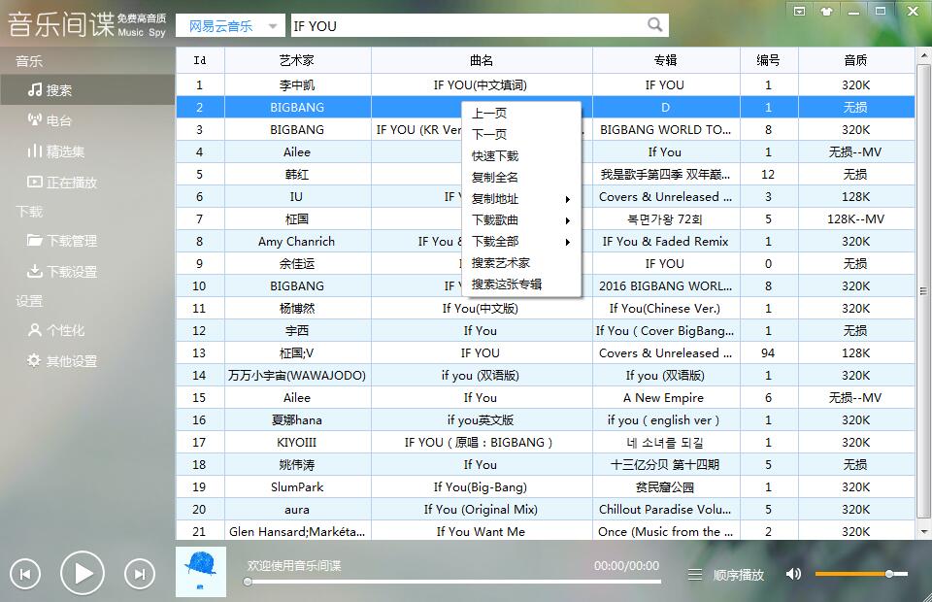Click the title bar dropdown menu icon
932x602 pixels.
pos(799,12)
